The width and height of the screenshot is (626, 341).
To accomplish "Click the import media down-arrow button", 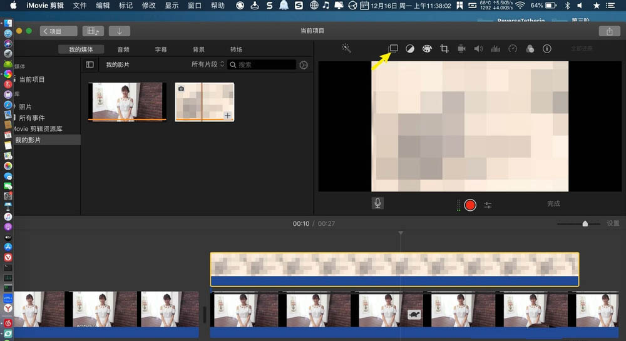I will coord(119,31).
